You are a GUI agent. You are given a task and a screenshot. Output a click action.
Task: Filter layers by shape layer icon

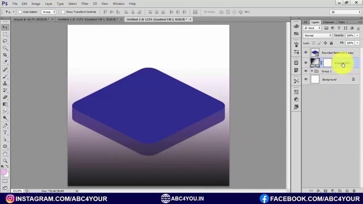345,28
